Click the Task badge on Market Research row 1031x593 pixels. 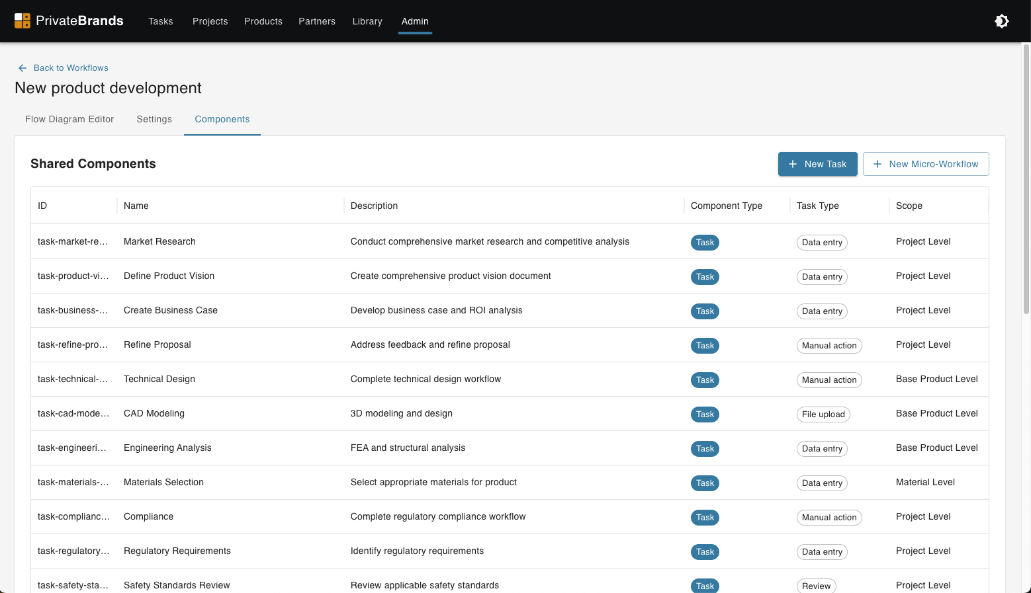tap(705, 243)
